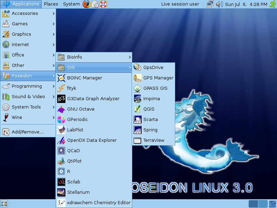Expand the Games submenu

point(28,24)
